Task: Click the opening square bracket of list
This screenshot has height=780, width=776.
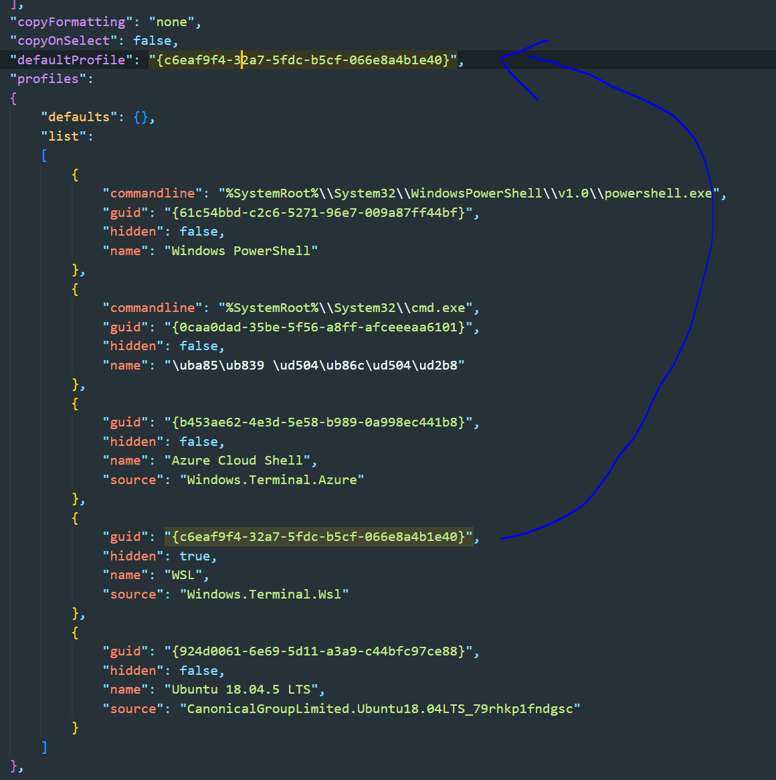Action: click(x=44, y=156)
